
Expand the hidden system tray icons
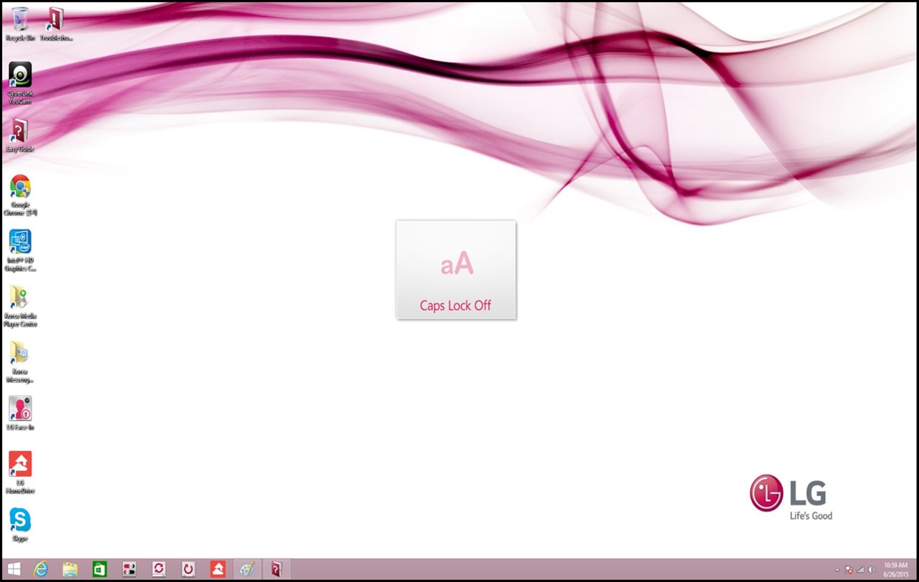click(x=837, y=569)
